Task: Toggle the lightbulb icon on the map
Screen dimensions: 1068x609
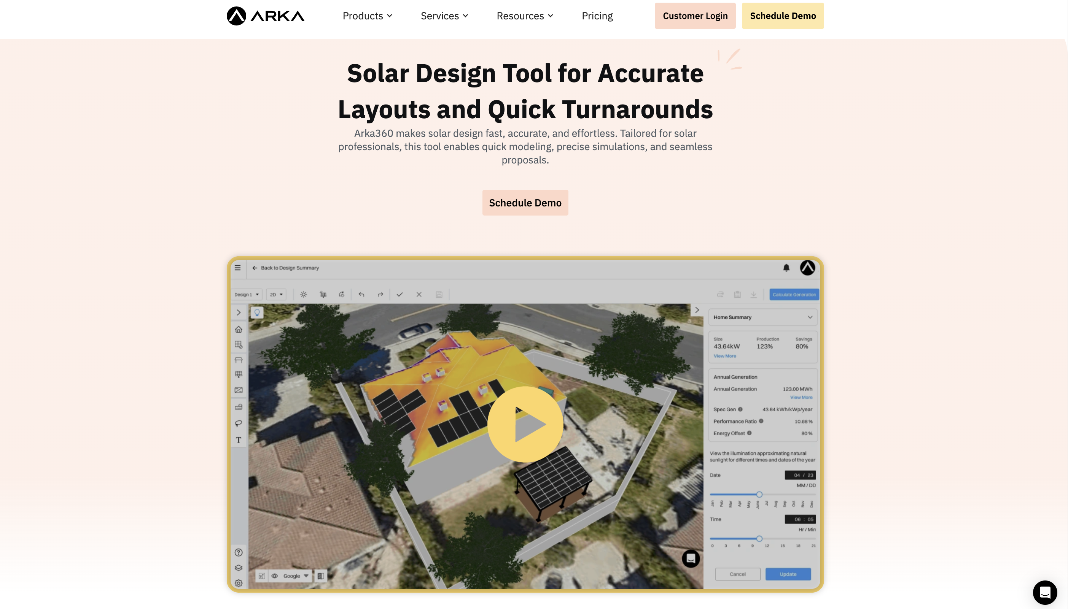Action: pyautogui.click(x=257, y=312)
